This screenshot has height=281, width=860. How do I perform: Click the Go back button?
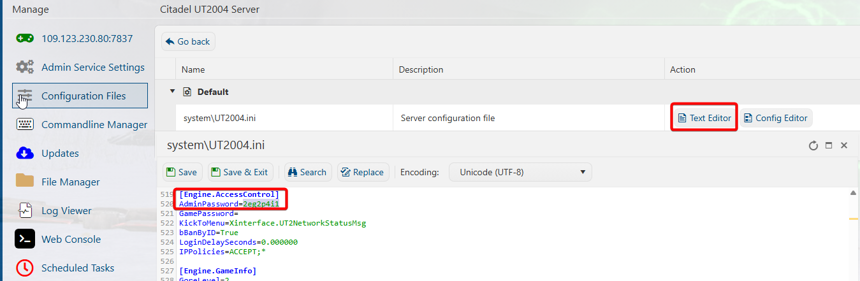coord(188,41)
